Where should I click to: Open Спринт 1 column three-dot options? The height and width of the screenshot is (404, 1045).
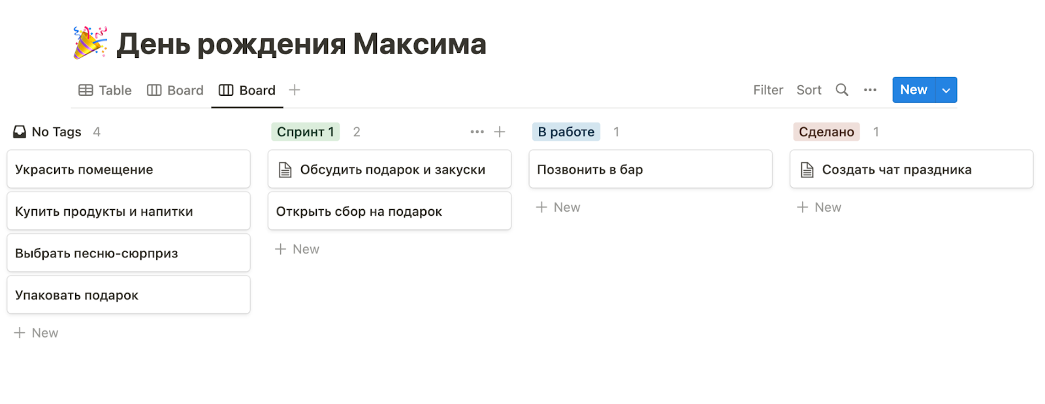click(477, 132)
